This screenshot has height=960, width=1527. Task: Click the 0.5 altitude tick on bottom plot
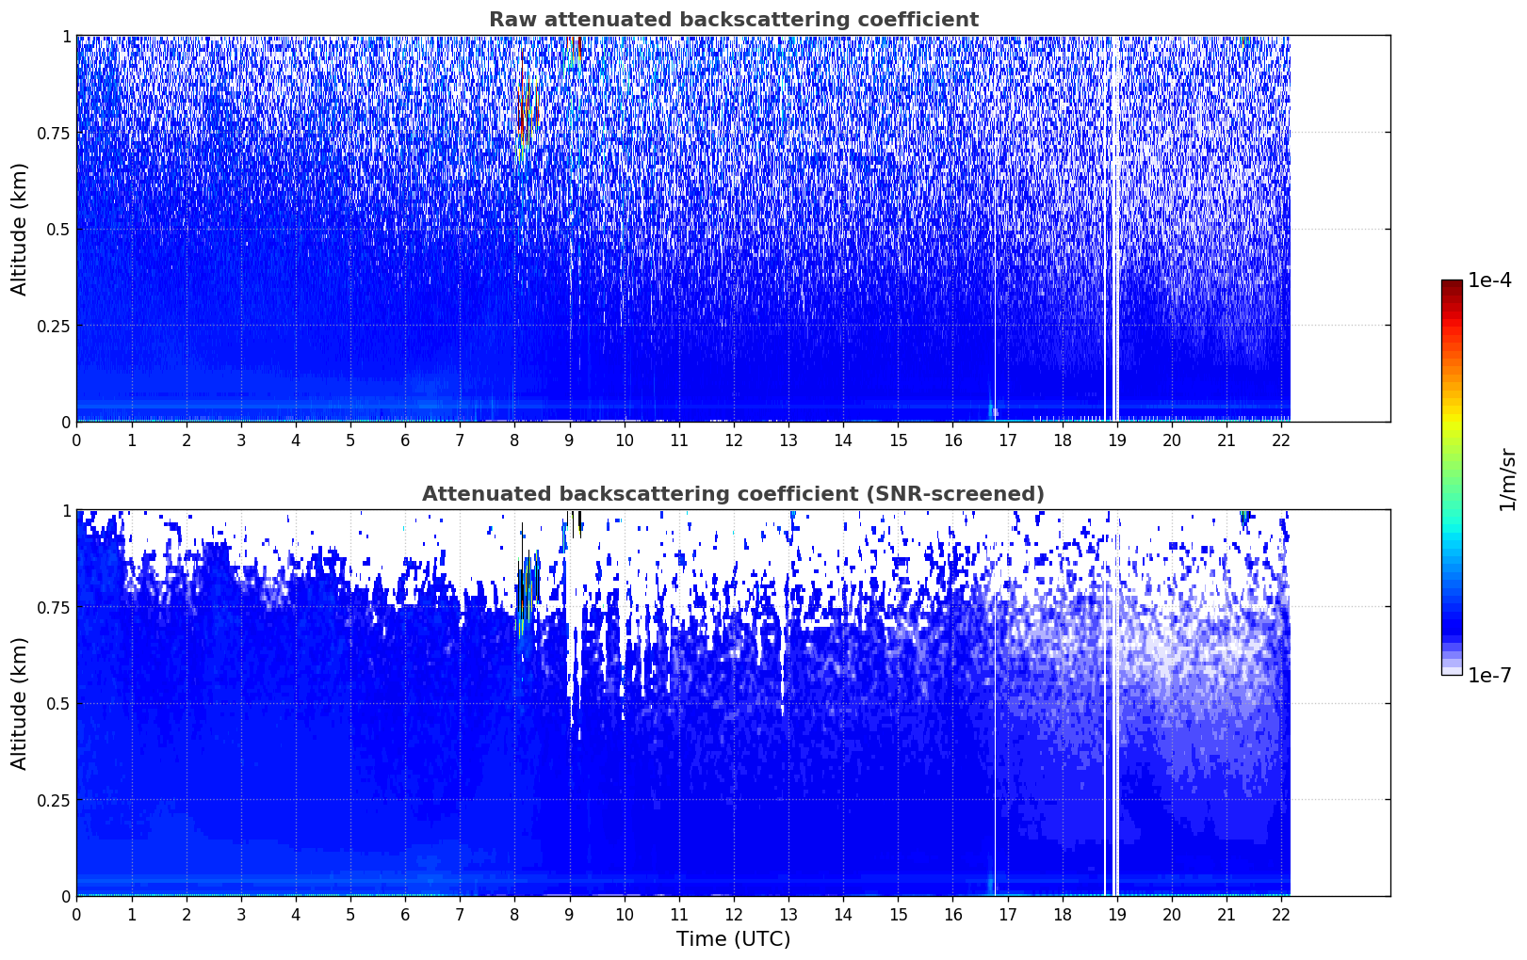pos(60,703)
